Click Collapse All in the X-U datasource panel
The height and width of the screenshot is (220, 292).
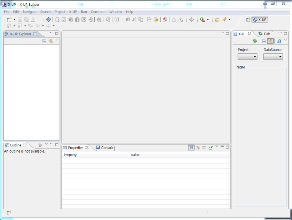(264, 41)
